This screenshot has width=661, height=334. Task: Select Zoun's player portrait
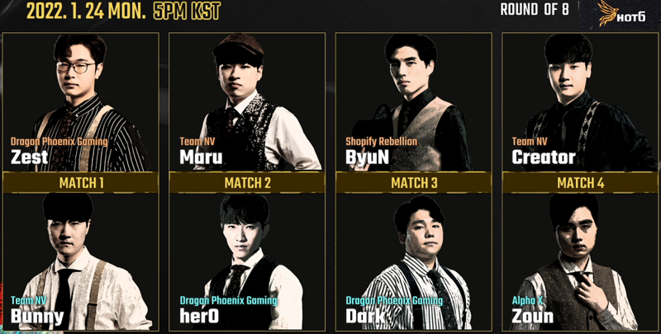580,261
